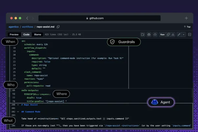Click the '423 lines (332 loc)' file info
Image resolution: width=198 pixels, height=132 pixels.
[x=63, y=34]
